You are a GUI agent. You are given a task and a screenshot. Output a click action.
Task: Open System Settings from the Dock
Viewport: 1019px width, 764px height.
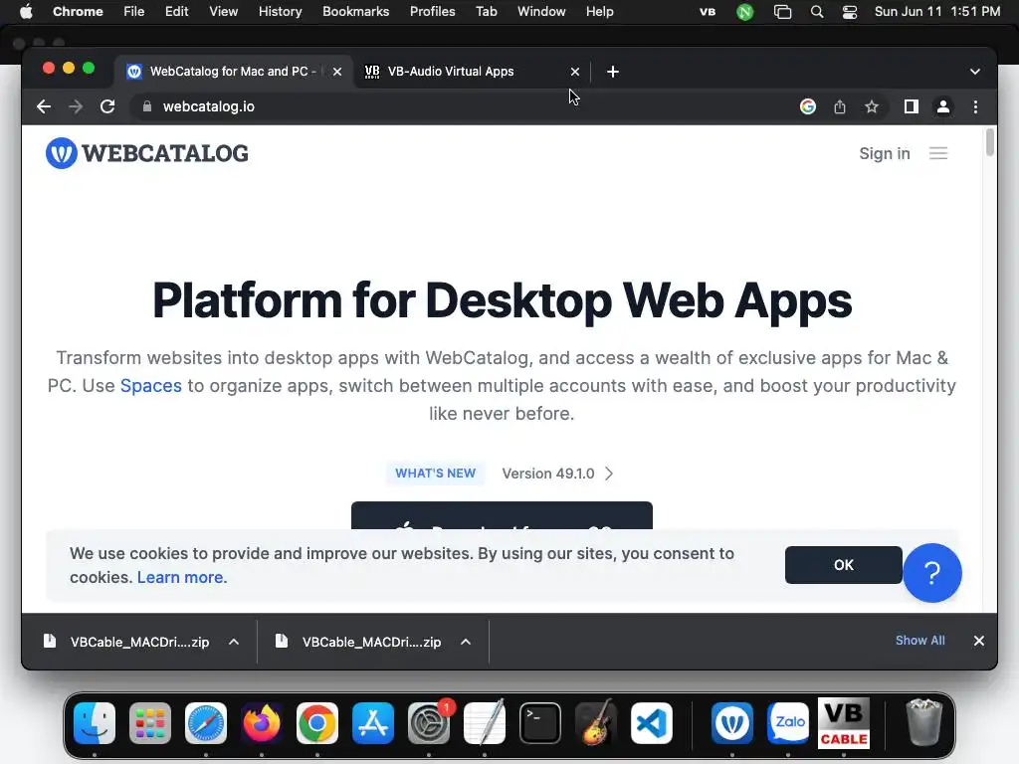pyautogui.click(x=429, y=723)
